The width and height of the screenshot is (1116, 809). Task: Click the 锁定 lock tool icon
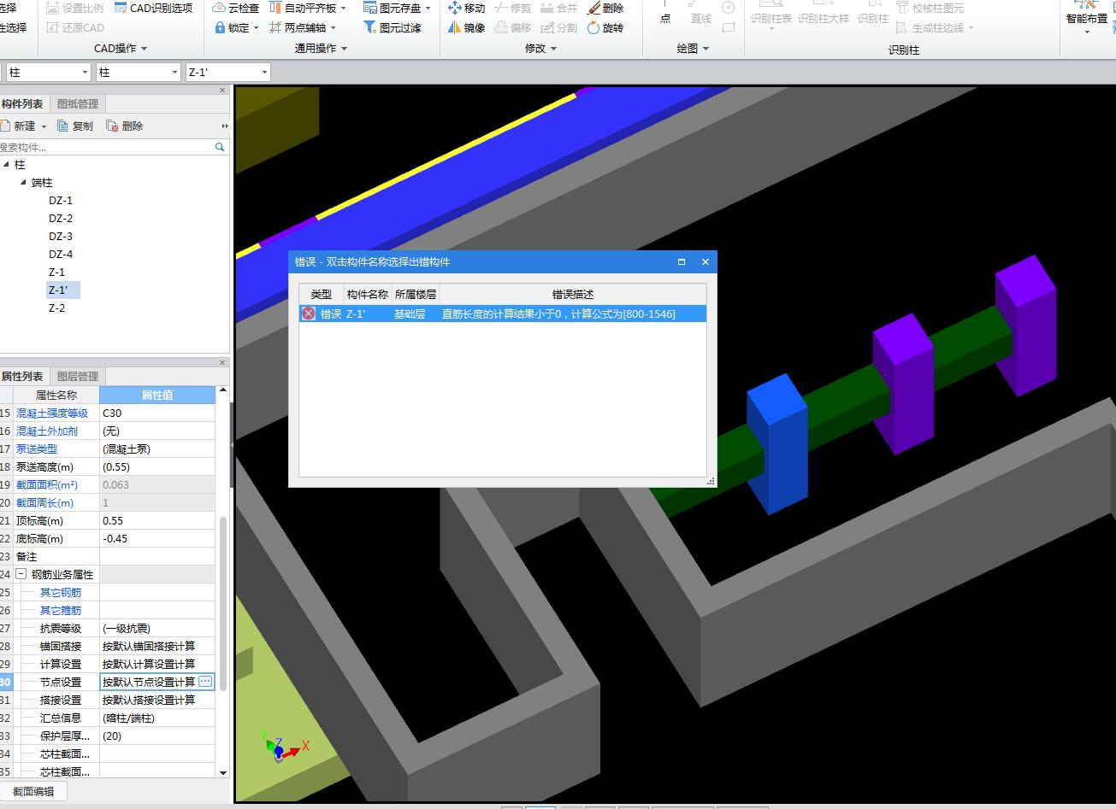tap(221, 27)
